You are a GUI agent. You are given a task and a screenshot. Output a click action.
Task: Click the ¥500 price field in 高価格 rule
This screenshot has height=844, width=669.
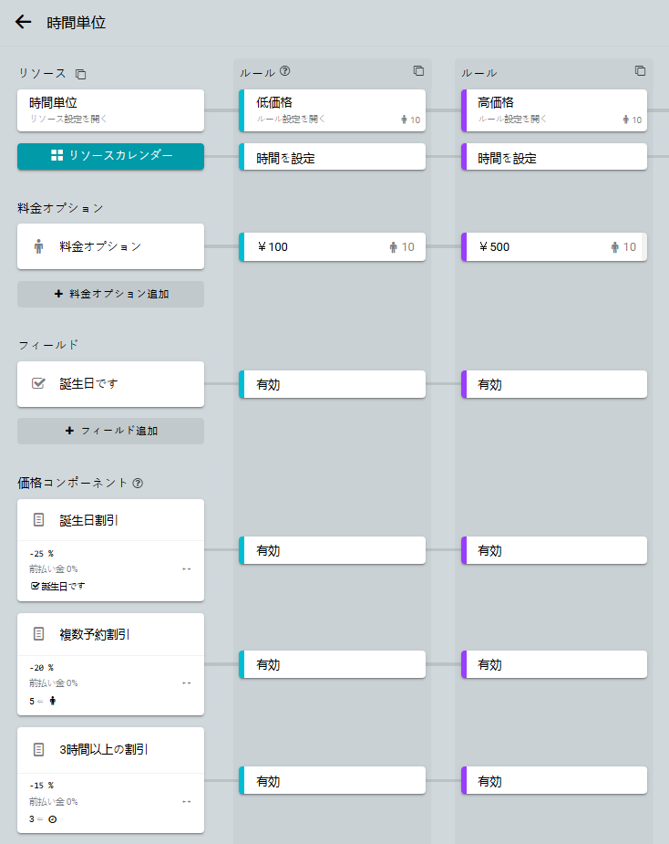538,246
